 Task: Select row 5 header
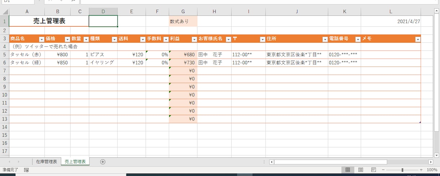tap(4, 55)
